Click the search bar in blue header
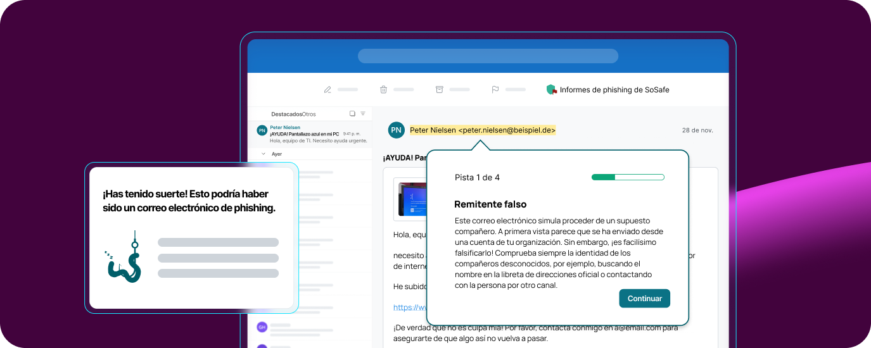 click(x=488, y=56)
